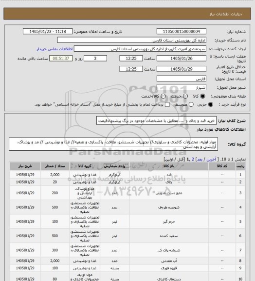
Task: Click the شیشه پاک کن item cell
Action: click(x=169, y=250)
